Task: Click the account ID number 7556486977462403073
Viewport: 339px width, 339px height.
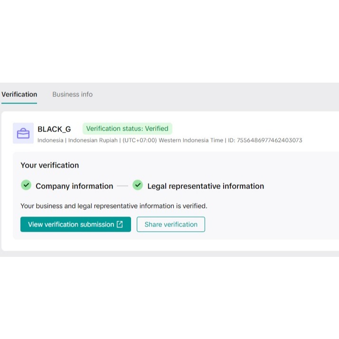Action: [269, 141]
